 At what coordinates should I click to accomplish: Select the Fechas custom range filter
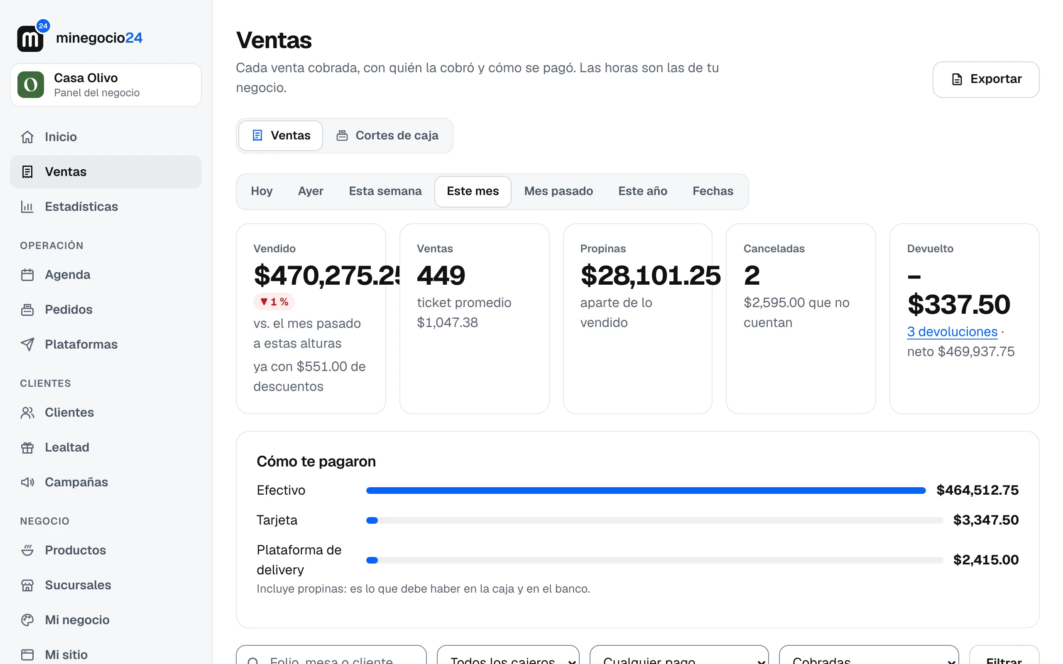pyautogui.click(x=713, y=191)
